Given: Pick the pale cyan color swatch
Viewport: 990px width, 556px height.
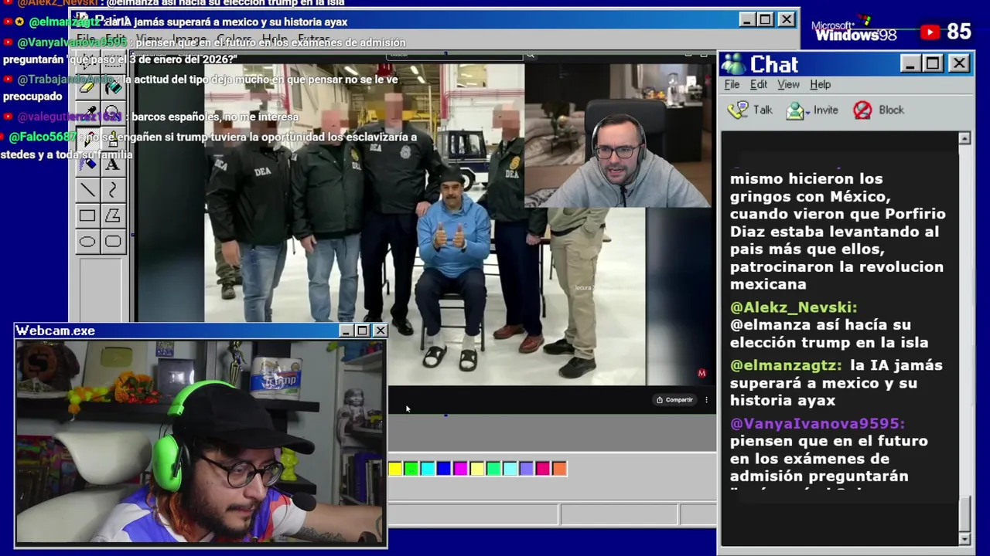Looking at the screenshot, I should click(x=510, y=468).
